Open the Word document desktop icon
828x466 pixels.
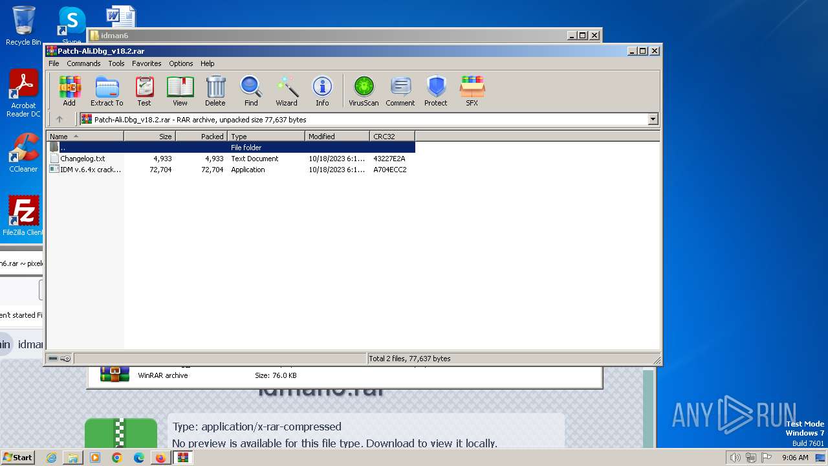[120, 17]
